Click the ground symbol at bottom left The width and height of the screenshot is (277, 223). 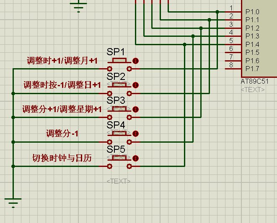(x=13, y=203)
